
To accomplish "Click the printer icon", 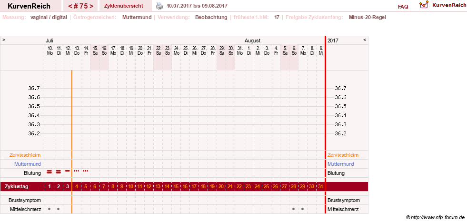I will [x=160, y=6].
